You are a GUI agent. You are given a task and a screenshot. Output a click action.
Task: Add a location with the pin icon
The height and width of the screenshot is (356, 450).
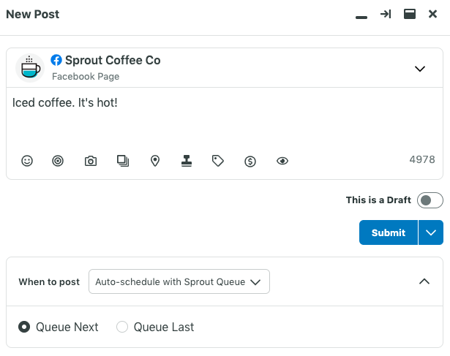[x=155, y=161]
